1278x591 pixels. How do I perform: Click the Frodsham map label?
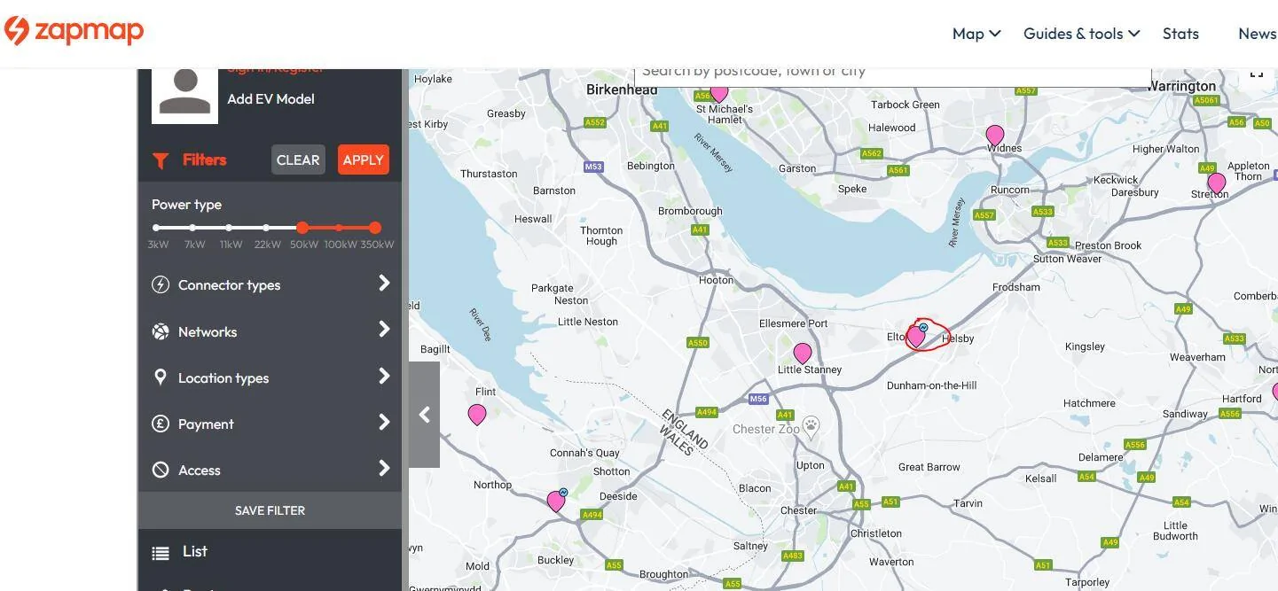[x=1016, y=287]
